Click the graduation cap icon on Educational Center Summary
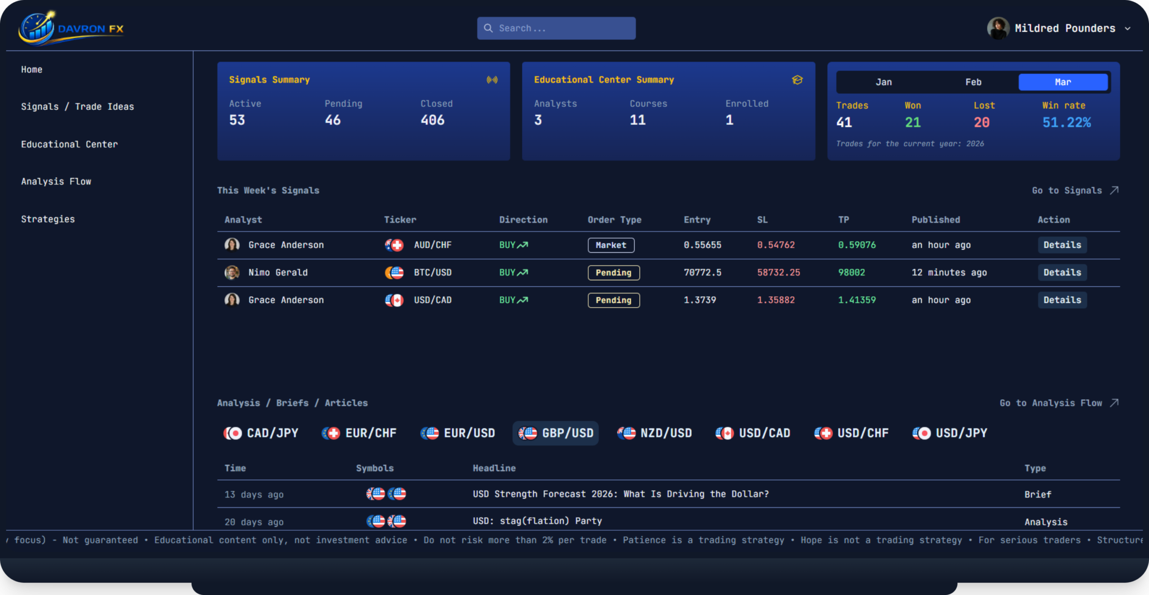Screen dimensions: 1149x595 pyautogui.click(x=797, y=79)
